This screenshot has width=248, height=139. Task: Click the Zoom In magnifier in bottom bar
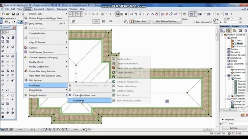(x=50, y=129)
